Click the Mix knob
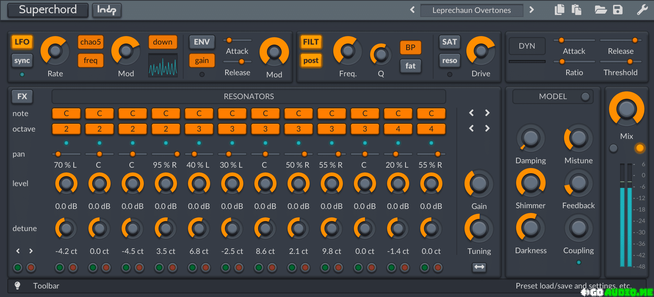 [627, 109]
